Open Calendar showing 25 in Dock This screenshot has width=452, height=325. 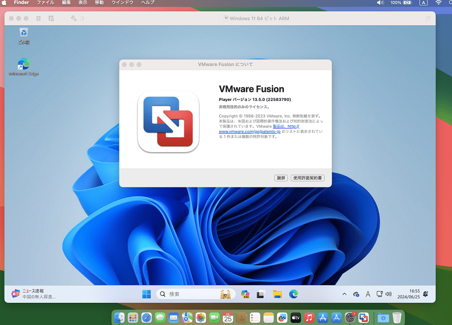tap(228, 318)
